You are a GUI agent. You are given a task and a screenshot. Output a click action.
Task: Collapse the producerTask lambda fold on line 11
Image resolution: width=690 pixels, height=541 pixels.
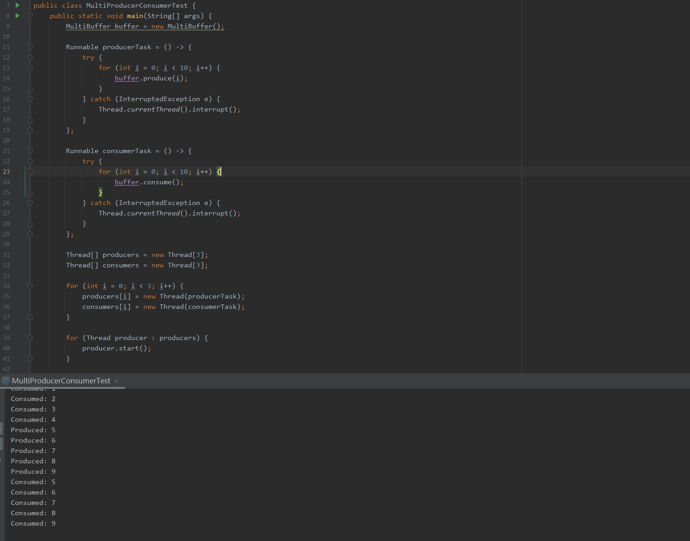[30, 47]
